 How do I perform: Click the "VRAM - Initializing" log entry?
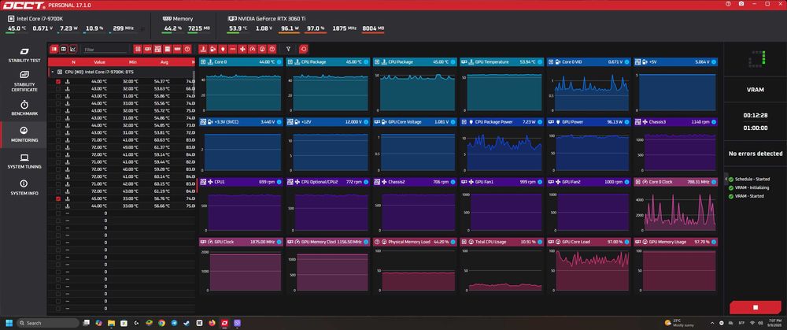pyautogui.click(x=752, y=188)
